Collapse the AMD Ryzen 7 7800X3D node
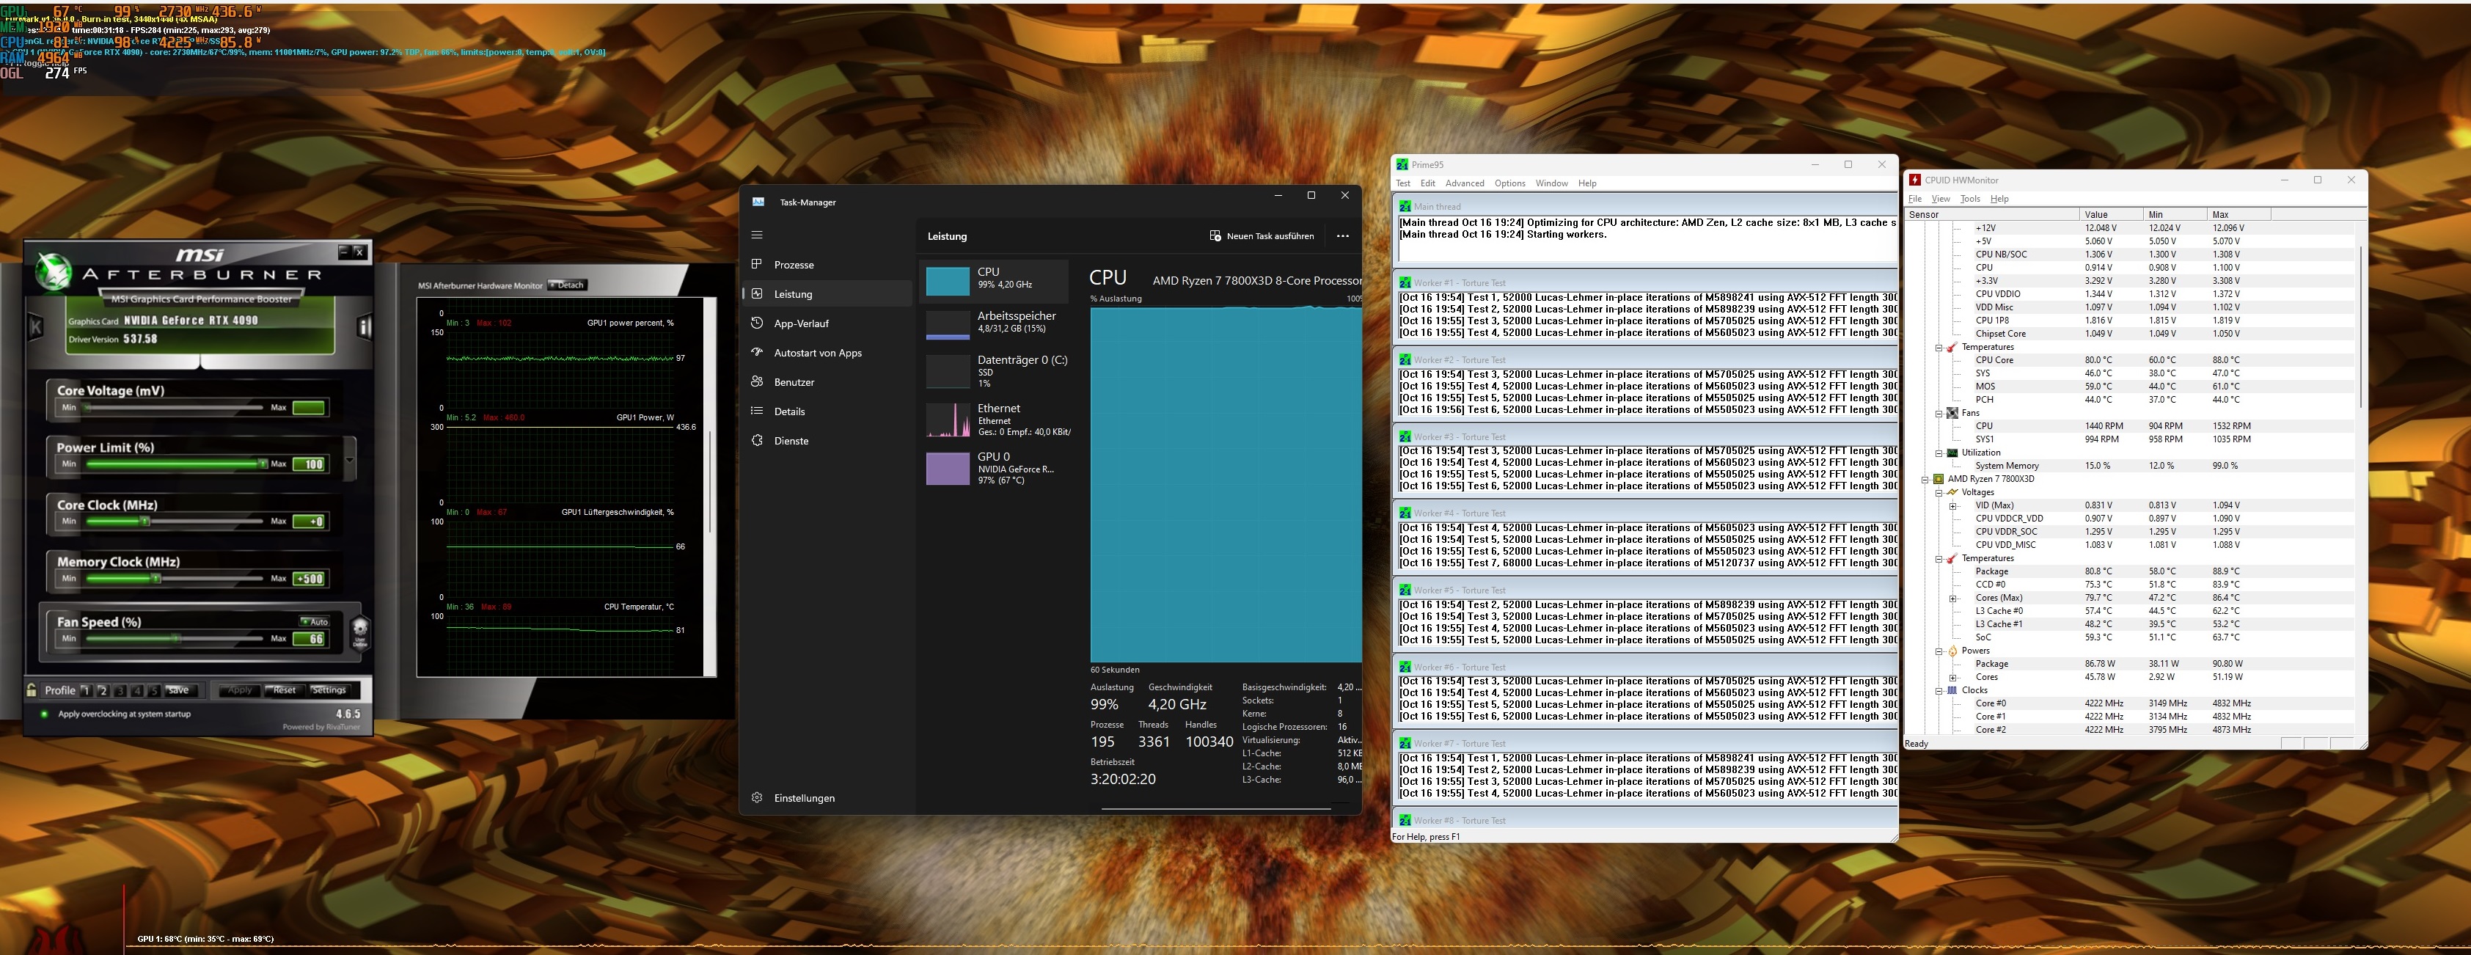The width and height of the screenshot is (2471, 955). tap(1925, 480)
